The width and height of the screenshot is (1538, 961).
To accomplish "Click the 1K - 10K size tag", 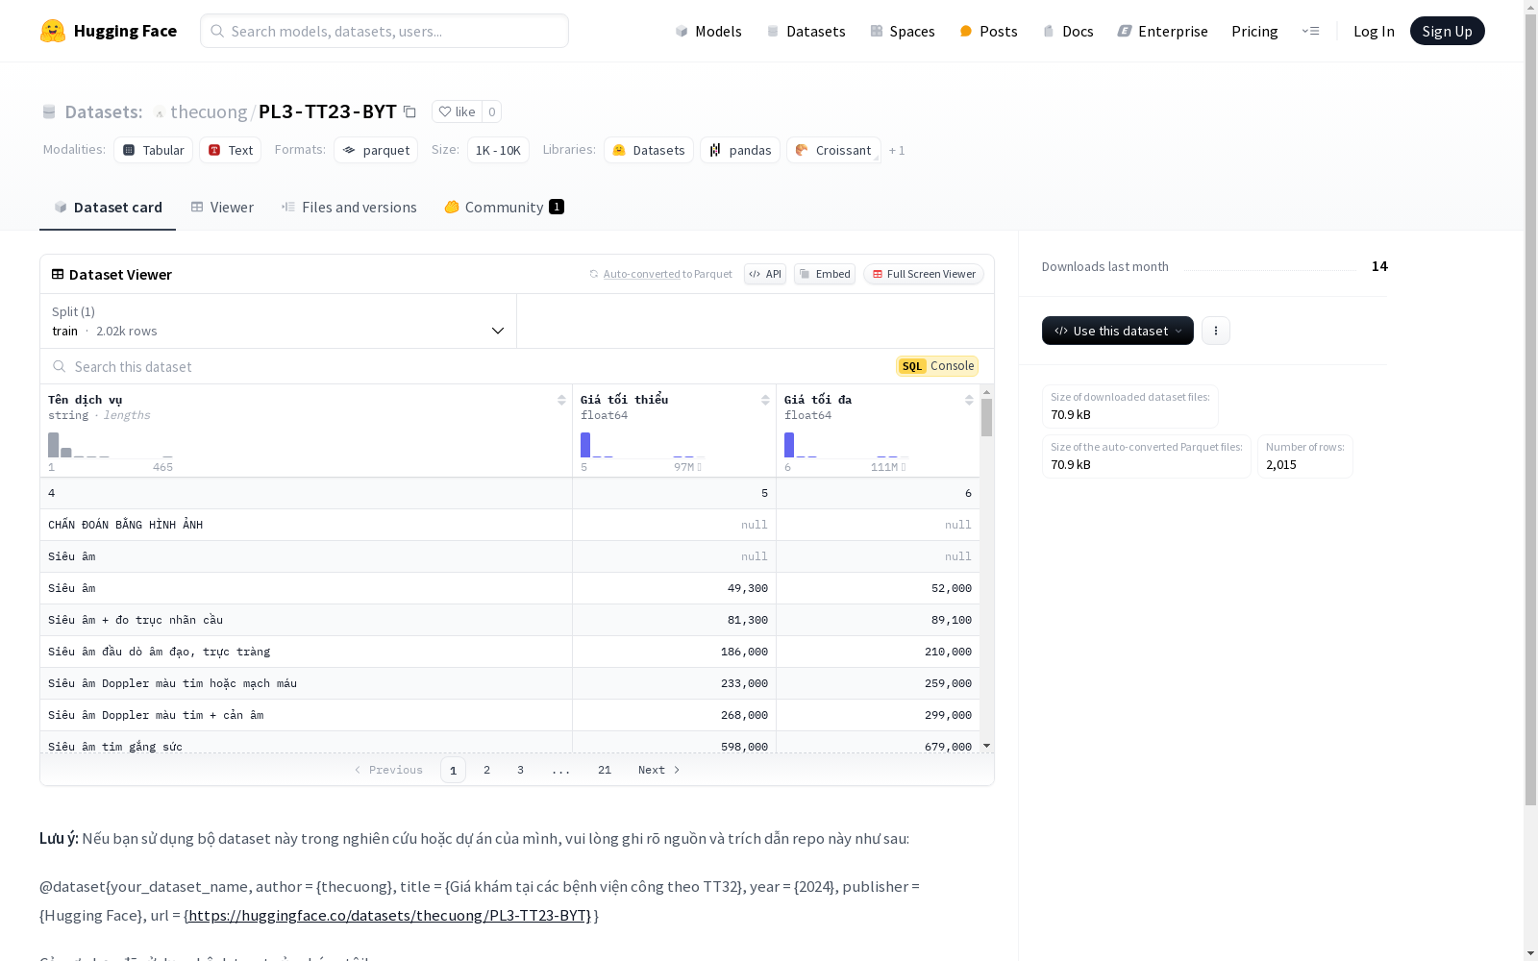I will pos(498,150).
